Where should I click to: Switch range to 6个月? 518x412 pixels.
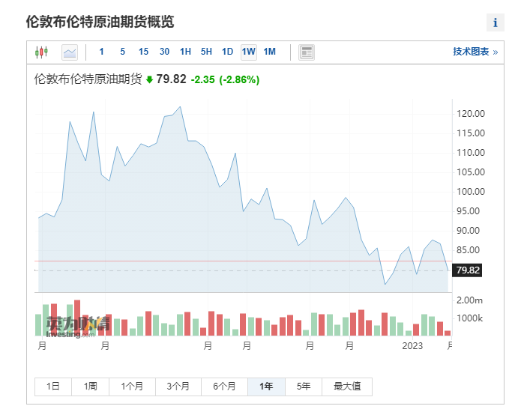coord(224,387)
